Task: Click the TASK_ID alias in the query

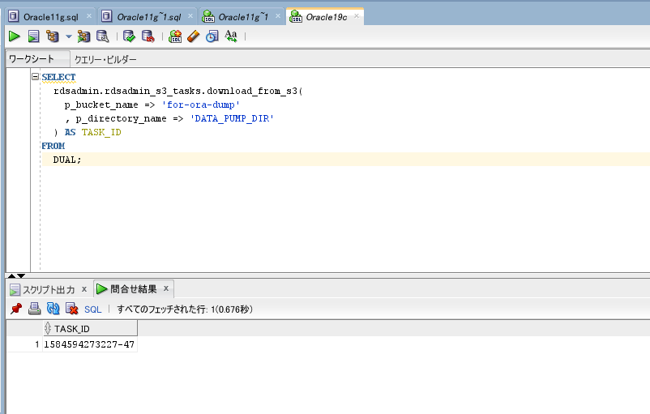Action: (101, 132)
